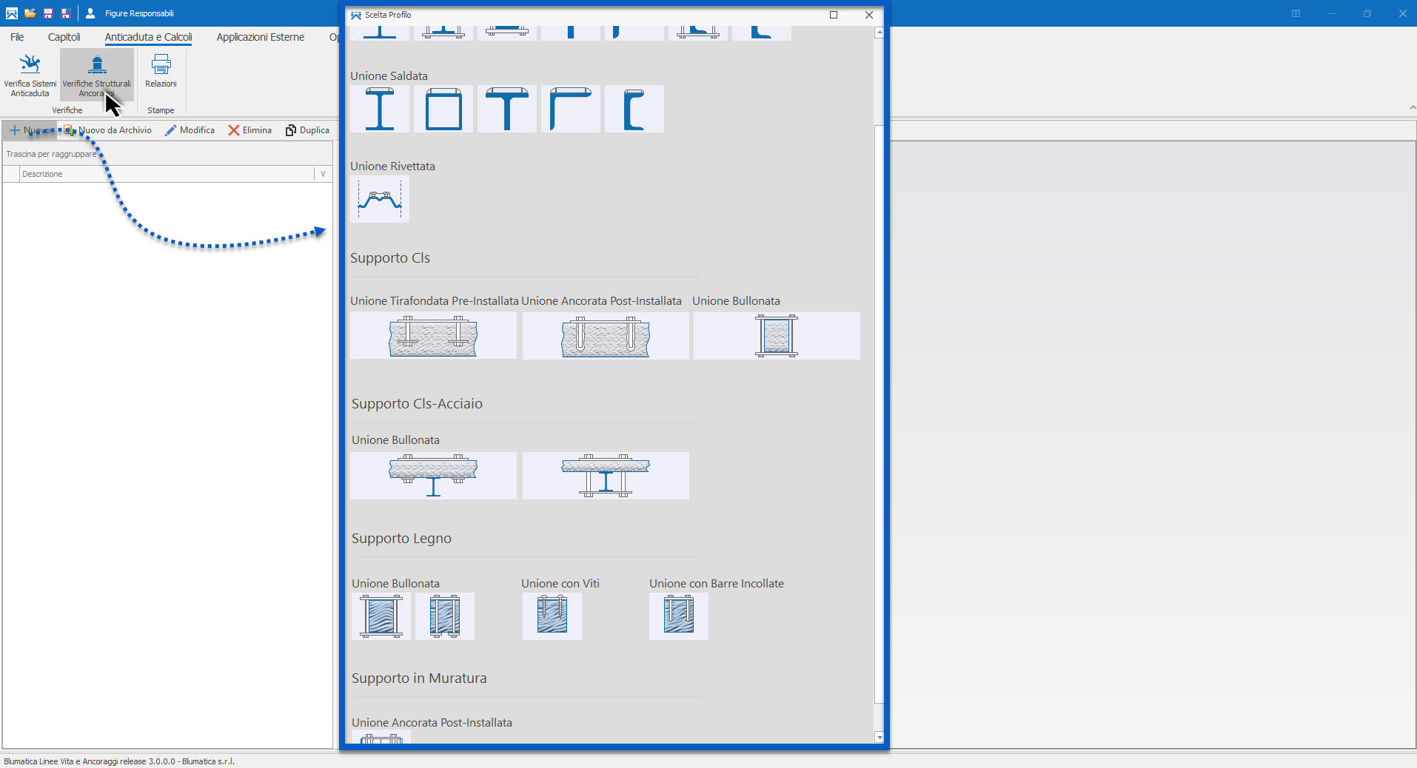The height and width of the screenshot is (768, 1417).
Task: Click the Modifica button
Action: 190,130
